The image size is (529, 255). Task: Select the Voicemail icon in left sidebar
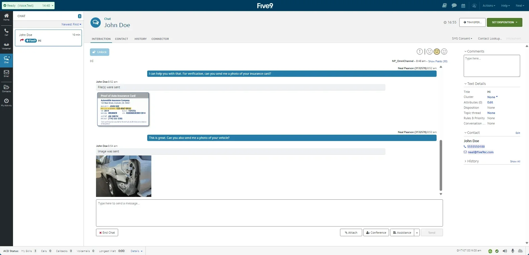pyautogui.click(x=6, y=45)
